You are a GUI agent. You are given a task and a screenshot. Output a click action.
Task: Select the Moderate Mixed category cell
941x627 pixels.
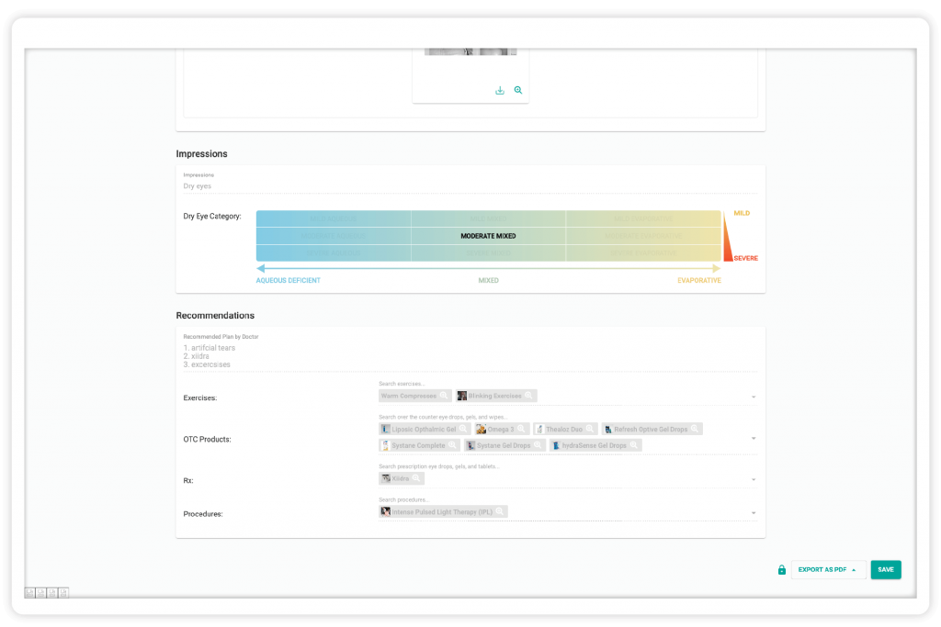tap(489, 236)
